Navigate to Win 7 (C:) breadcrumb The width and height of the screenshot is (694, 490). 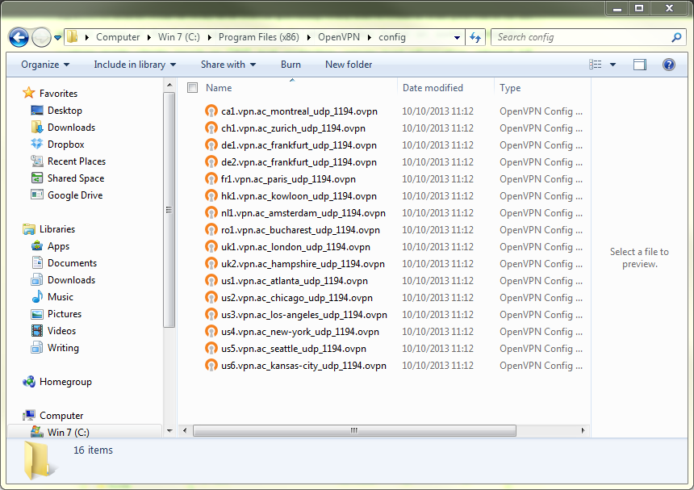[x=179, y=37]
